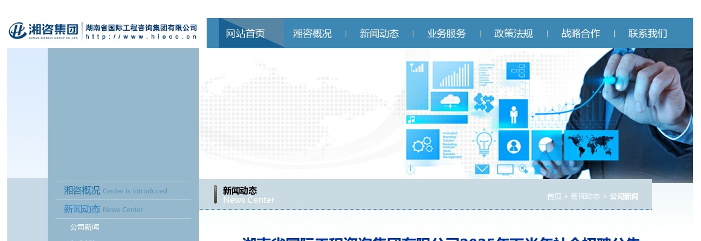Open the 网站首页 navigation tab
This screenshot has width=701, height=241.
tap(245, 34)
